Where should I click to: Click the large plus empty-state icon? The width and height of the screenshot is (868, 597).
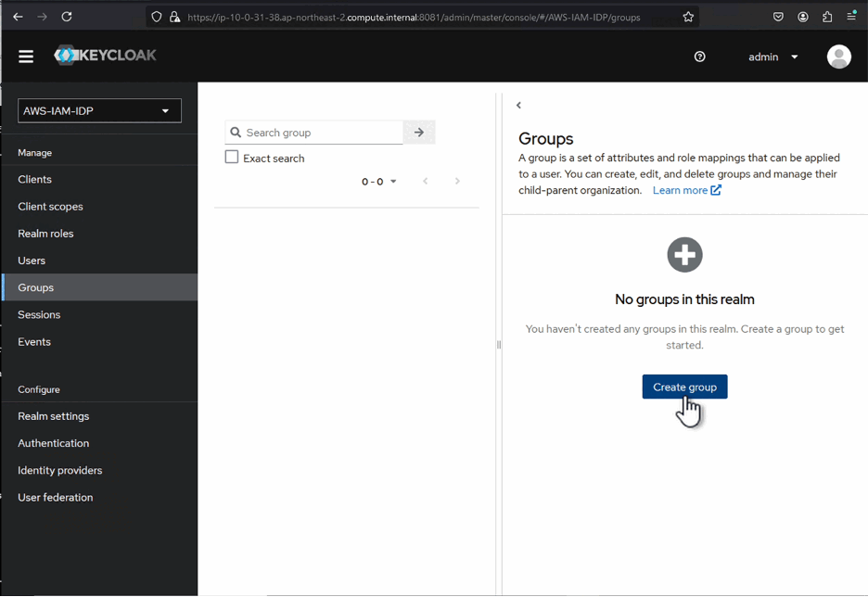click(684, 255)
